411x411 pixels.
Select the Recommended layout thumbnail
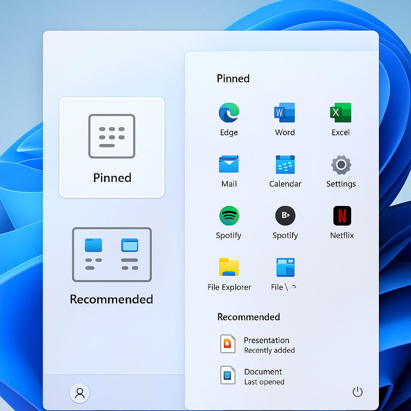point(112,254)
